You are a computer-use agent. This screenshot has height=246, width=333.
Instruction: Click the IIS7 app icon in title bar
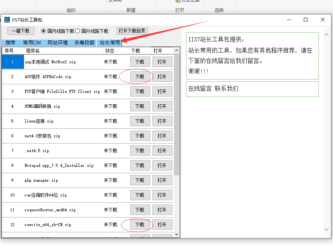coord(7,20)
